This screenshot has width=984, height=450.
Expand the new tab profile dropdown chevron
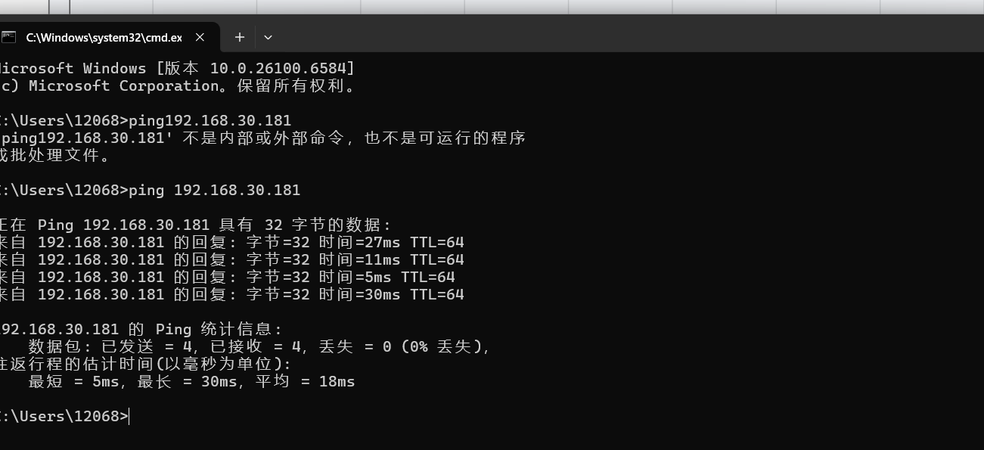pos(268,37)
